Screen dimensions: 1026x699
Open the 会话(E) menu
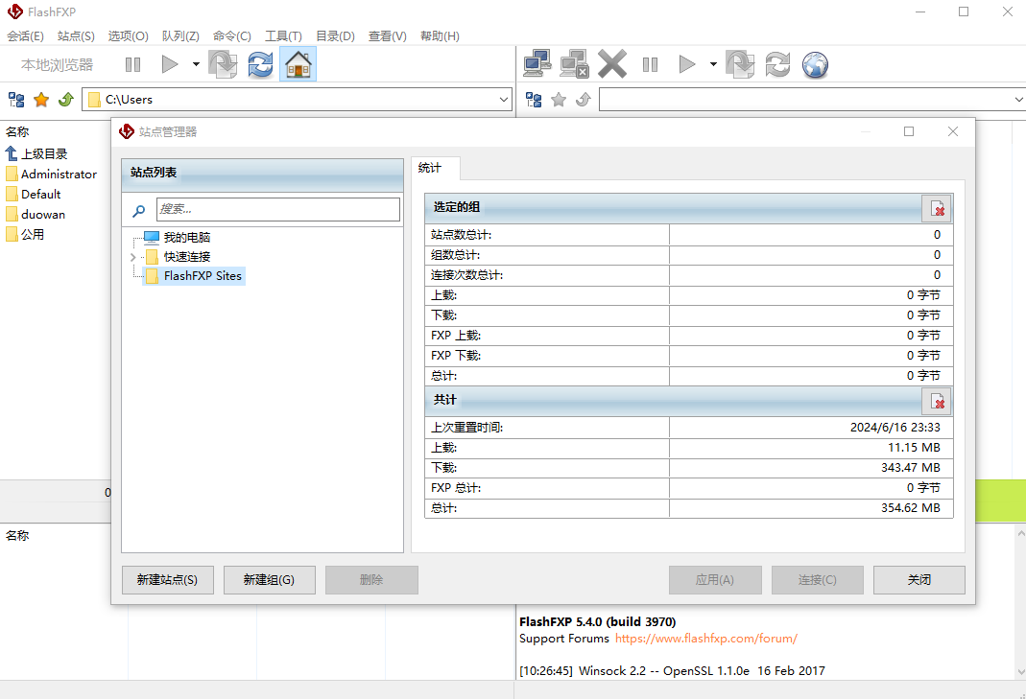pyautogui.click(x=26, y=36)
